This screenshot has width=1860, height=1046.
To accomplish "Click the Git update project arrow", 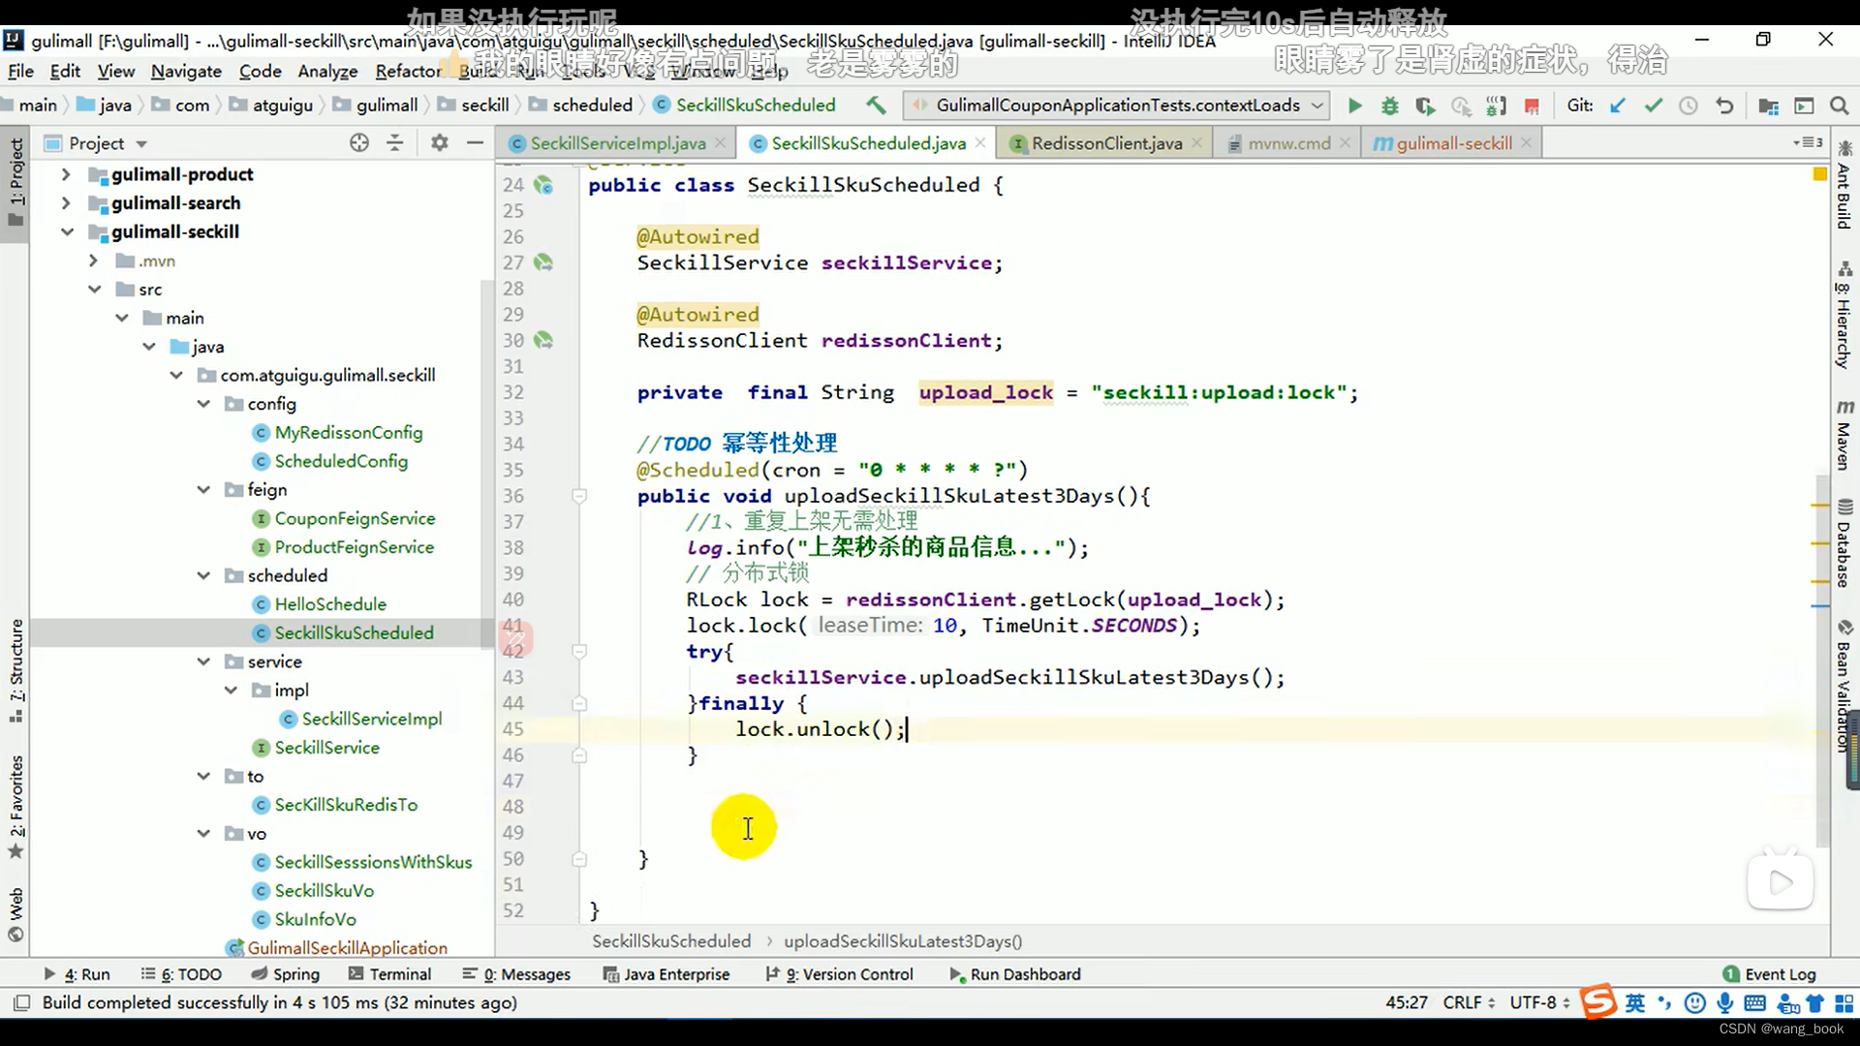I will [x=1617, y=106].
